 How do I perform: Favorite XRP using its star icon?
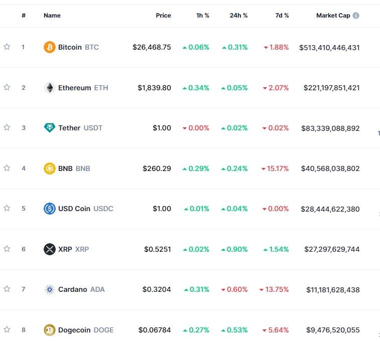(7, 249)
